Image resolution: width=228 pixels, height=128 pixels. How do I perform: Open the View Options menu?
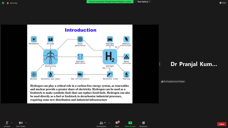coord(144,2)
